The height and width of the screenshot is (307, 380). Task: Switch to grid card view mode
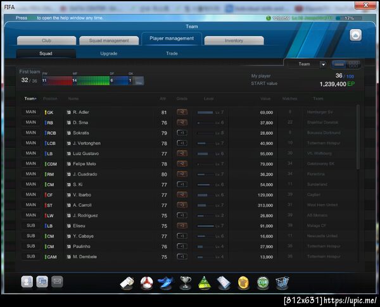coord(353,64)
